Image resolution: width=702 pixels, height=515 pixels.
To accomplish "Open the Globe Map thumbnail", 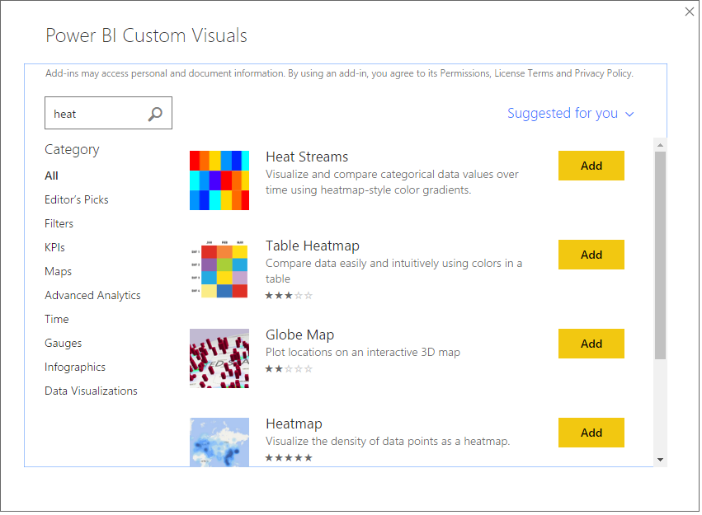I will [x=219, y=358].
